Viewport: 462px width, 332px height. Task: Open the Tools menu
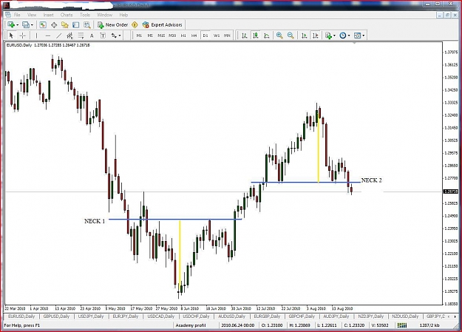pos(85,15)
